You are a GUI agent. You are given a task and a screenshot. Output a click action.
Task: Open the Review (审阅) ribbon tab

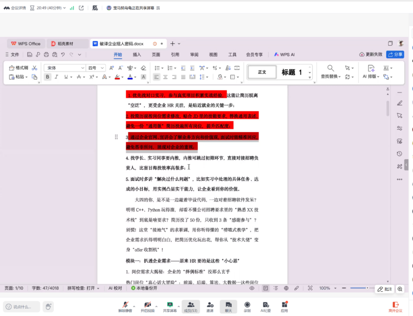(x=194, y=55)
